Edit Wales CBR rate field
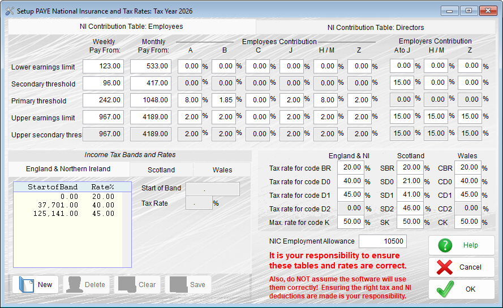The height and width of the screenshot is (308, 503). coord(468,168)
